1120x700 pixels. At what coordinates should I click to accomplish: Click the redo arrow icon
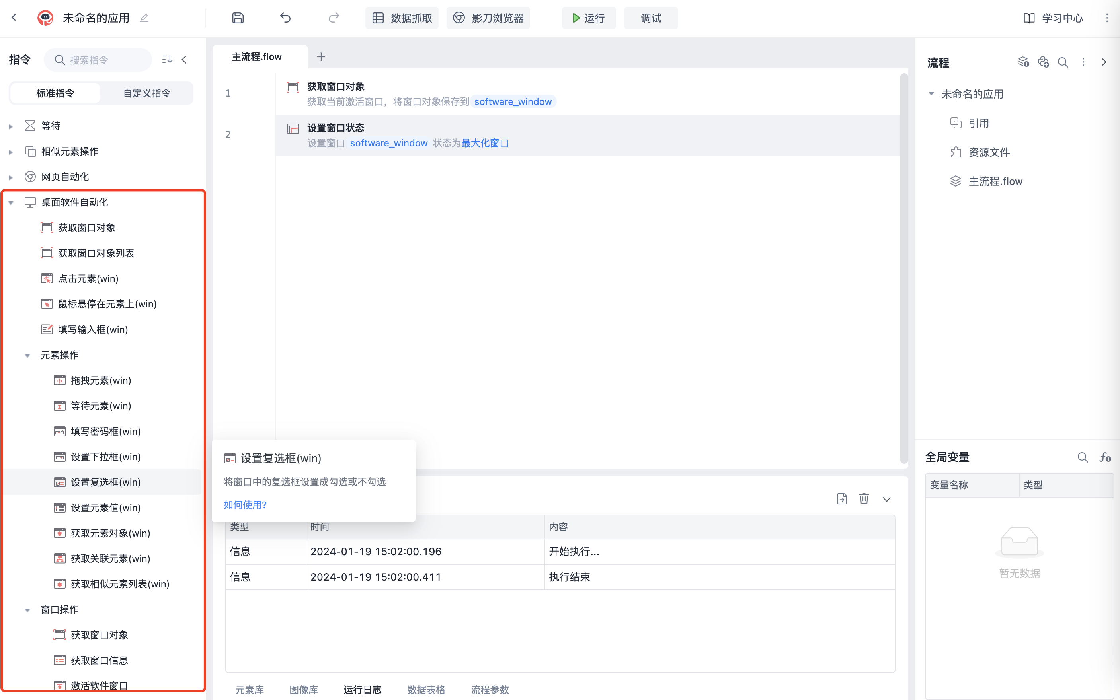tap(334, 18)
